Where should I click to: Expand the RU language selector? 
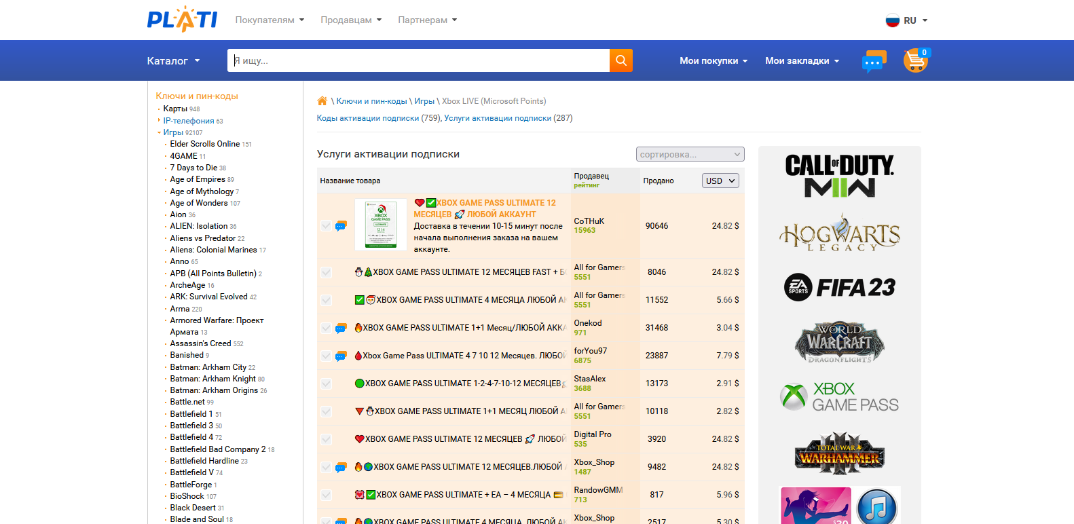click(x=906, y=20)
